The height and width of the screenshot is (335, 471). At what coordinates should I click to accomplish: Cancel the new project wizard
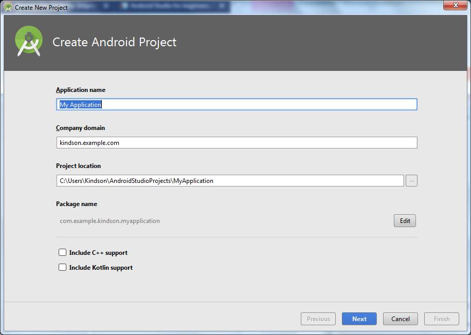click(401, 319)
